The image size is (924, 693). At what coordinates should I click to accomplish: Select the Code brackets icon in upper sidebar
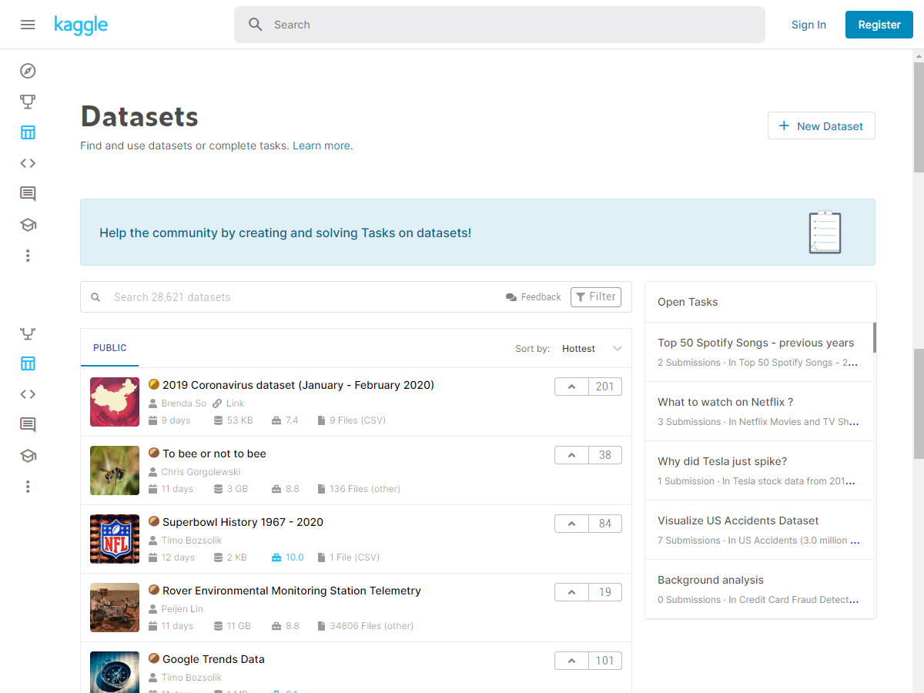point(28,163)
